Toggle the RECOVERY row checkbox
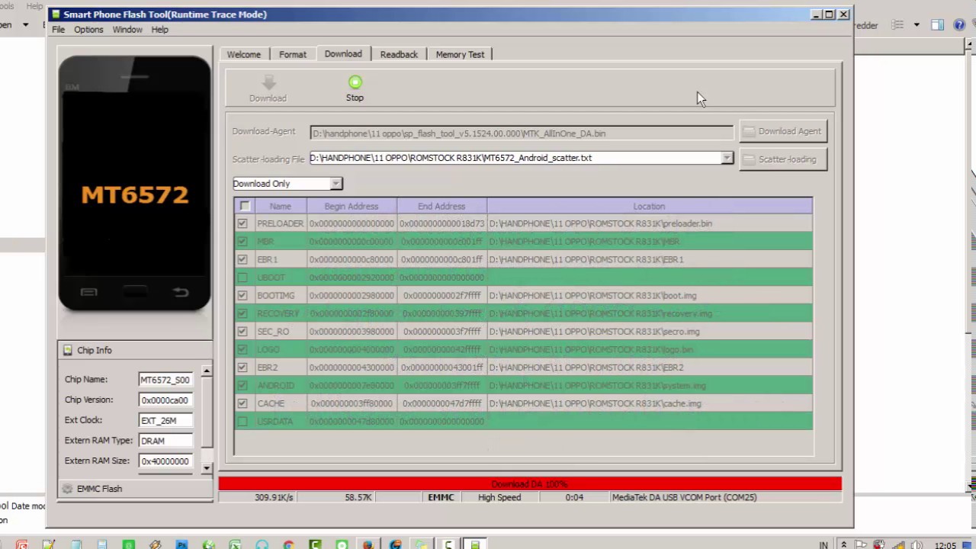 pos(242,313)
